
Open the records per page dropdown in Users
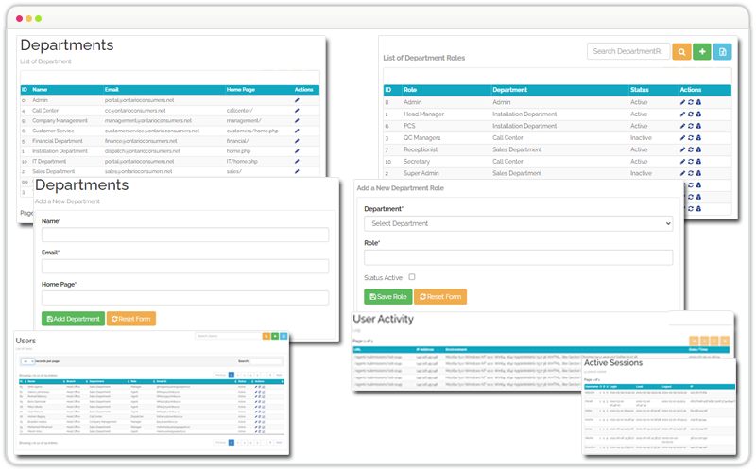[x=26, y=361]
